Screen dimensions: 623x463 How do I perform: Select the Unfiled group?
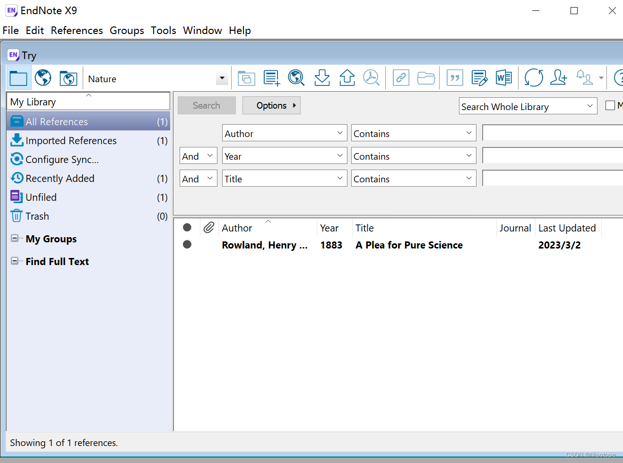(88, 197)
